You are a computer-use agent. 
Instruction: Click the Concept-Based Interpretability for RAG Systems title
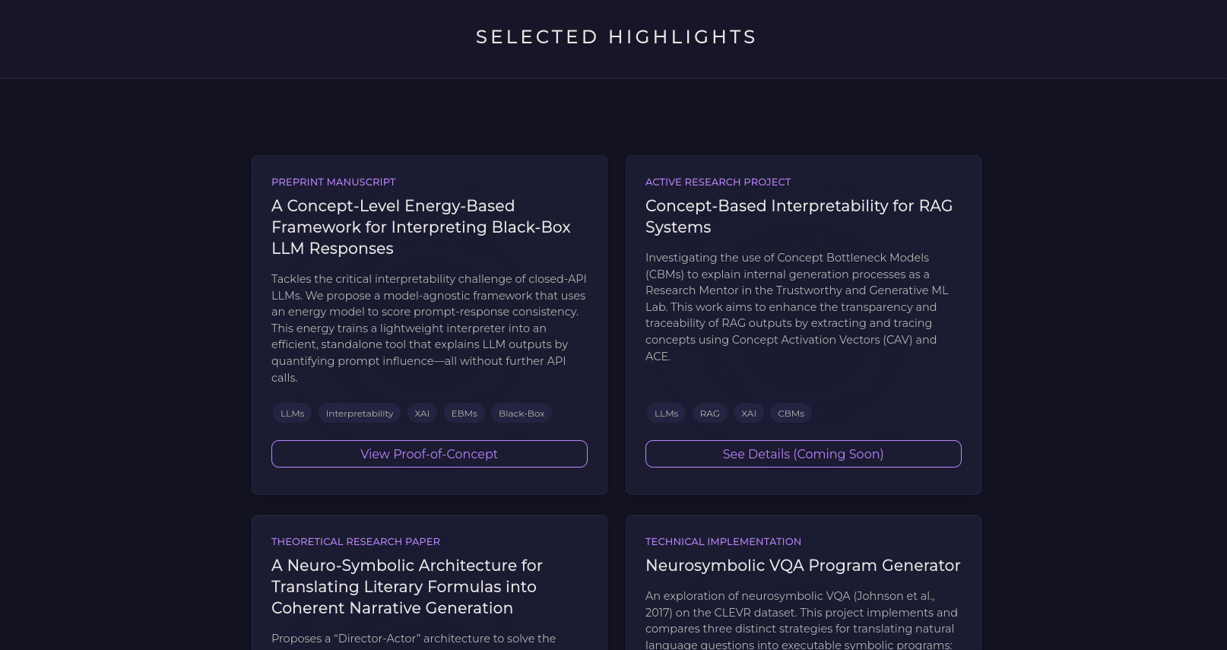[x=799, y=216]
